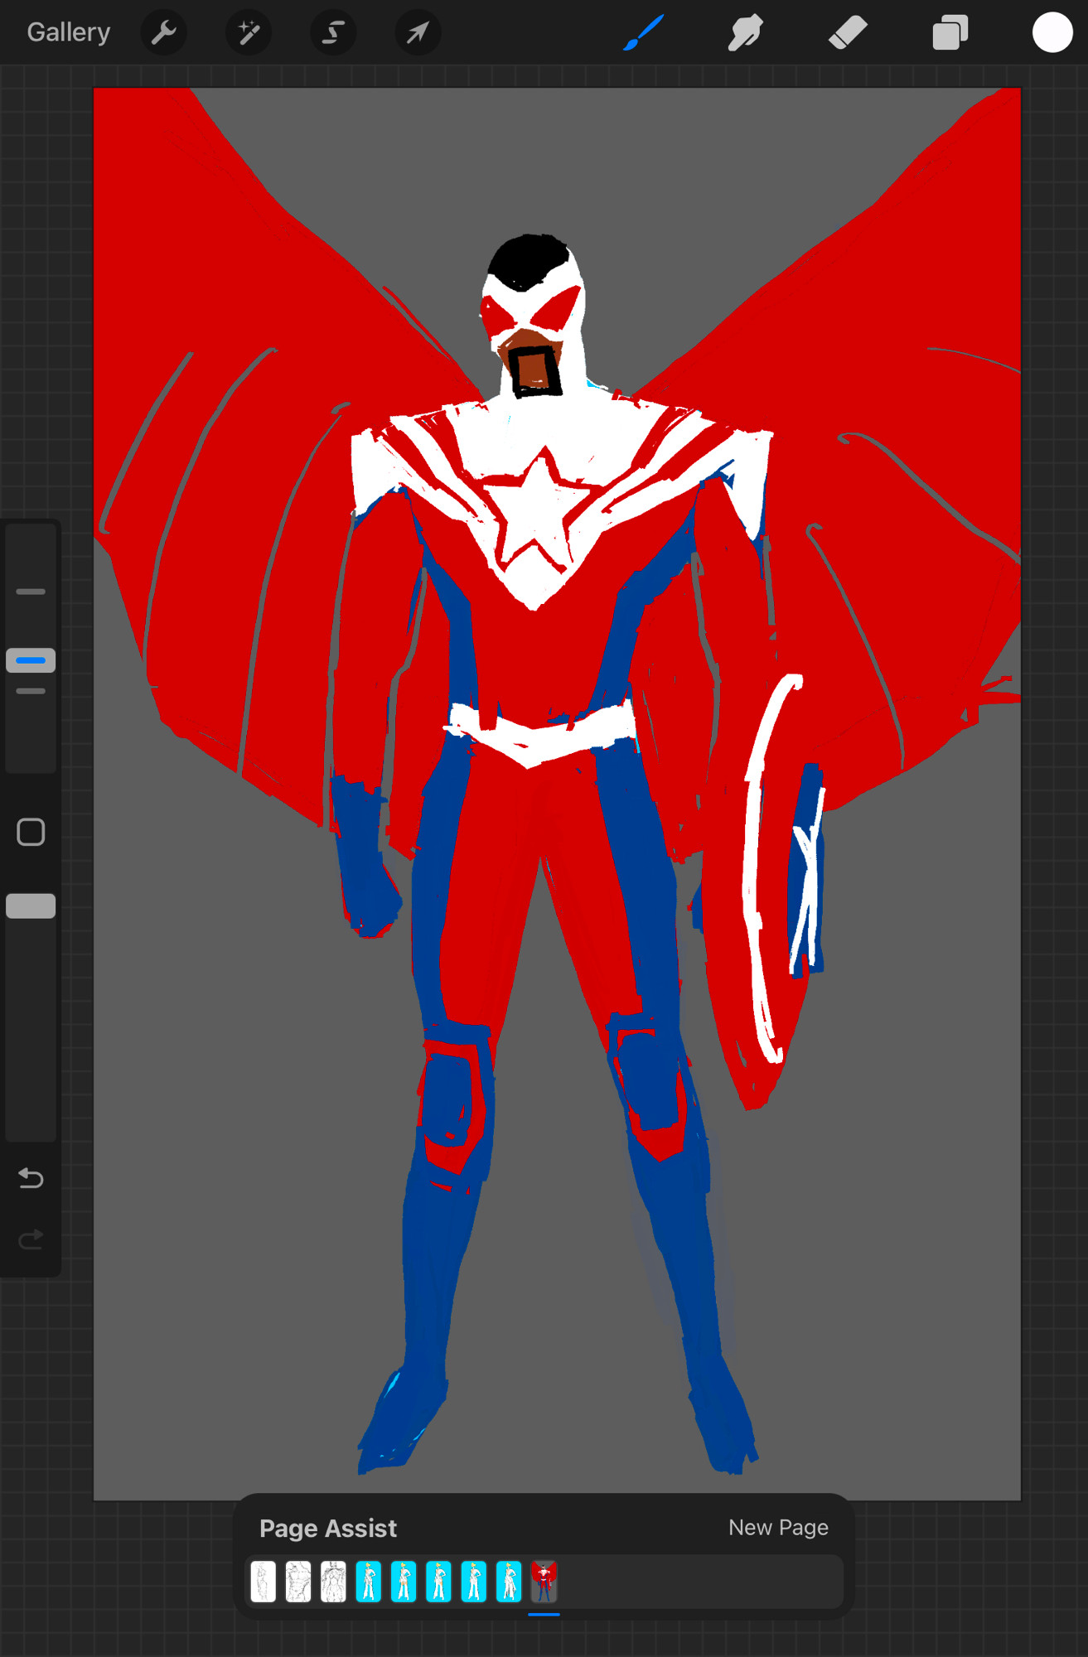Open the fourth cyan figure page thumbnail
1088x1657 pixels.
[474, 1582]
